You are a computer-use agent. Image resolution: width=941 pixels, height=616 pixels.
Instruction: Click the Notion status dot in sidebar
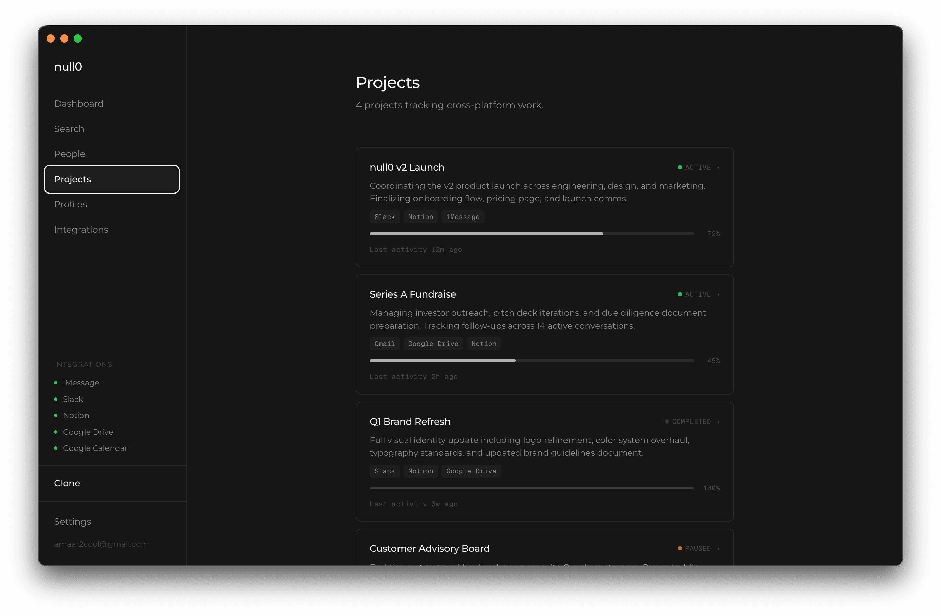click(x=56, y=415)
